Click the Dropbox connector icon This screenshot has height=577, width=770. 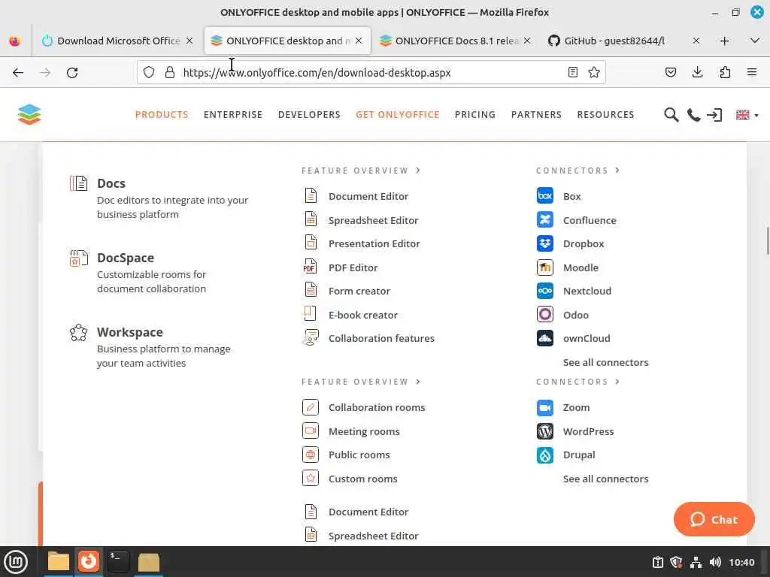tap(545, 243)
